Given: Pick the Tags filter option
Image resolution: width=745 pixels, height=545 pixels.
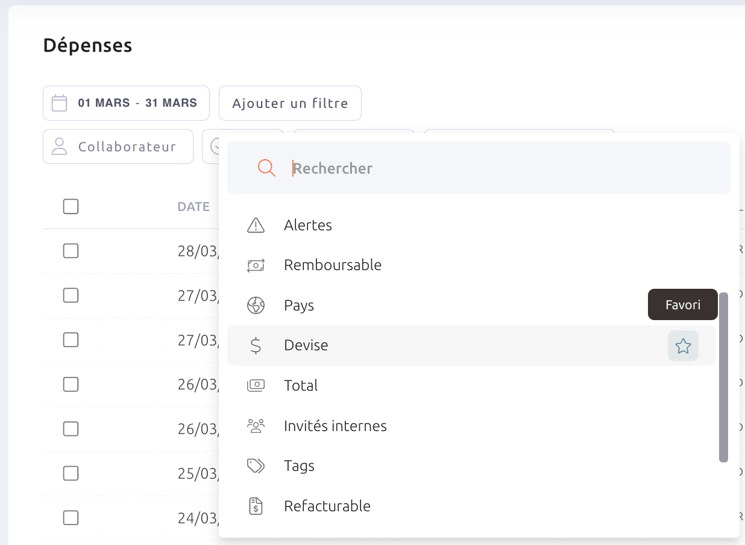Looking at the screenshot, I should [x=471, y=466].
